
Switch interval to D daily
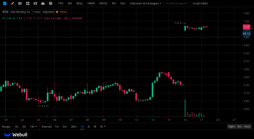pos(89,127)
